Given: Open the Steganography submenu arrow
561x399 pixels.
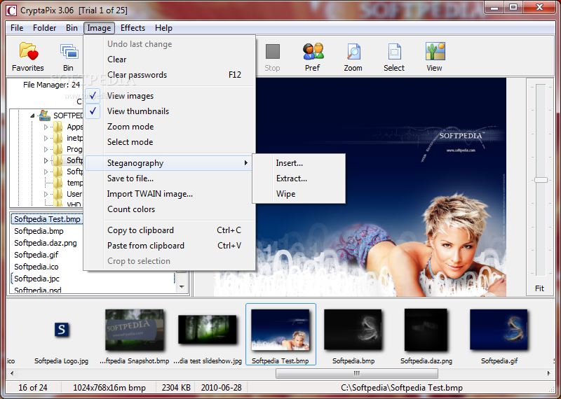Looking at the screenshot, I should (x=246, y=163).
